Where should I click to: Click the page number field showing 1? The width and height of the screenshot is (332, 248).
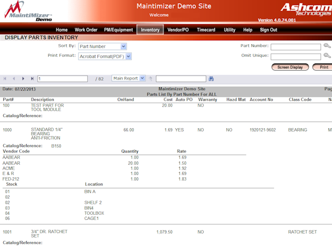(x=63, y=78)
